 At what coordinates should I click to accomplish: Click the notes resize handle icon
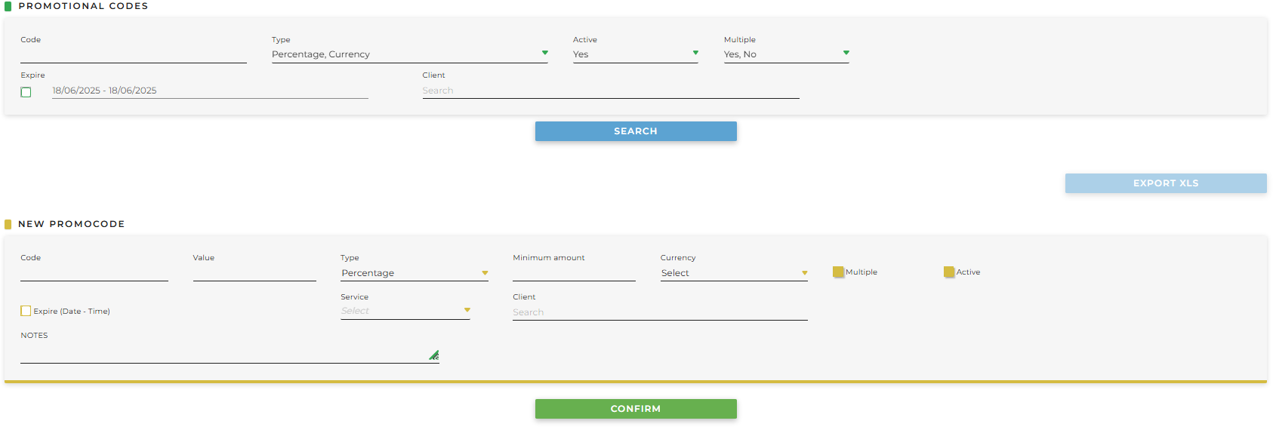click(434, 355)
